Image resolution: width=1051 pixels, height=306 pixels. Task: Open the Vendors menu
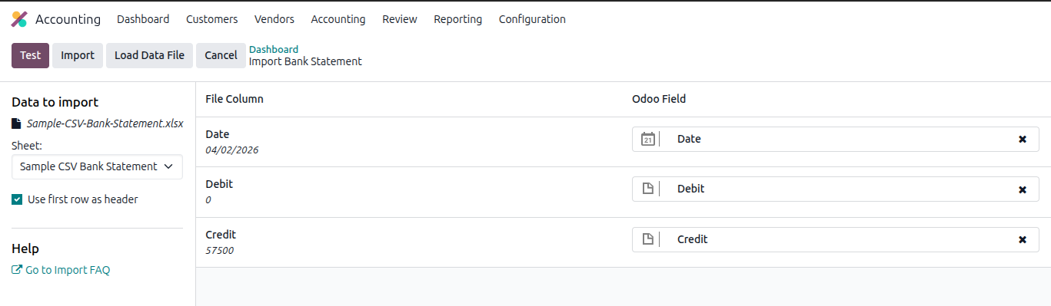click(274, 19)
